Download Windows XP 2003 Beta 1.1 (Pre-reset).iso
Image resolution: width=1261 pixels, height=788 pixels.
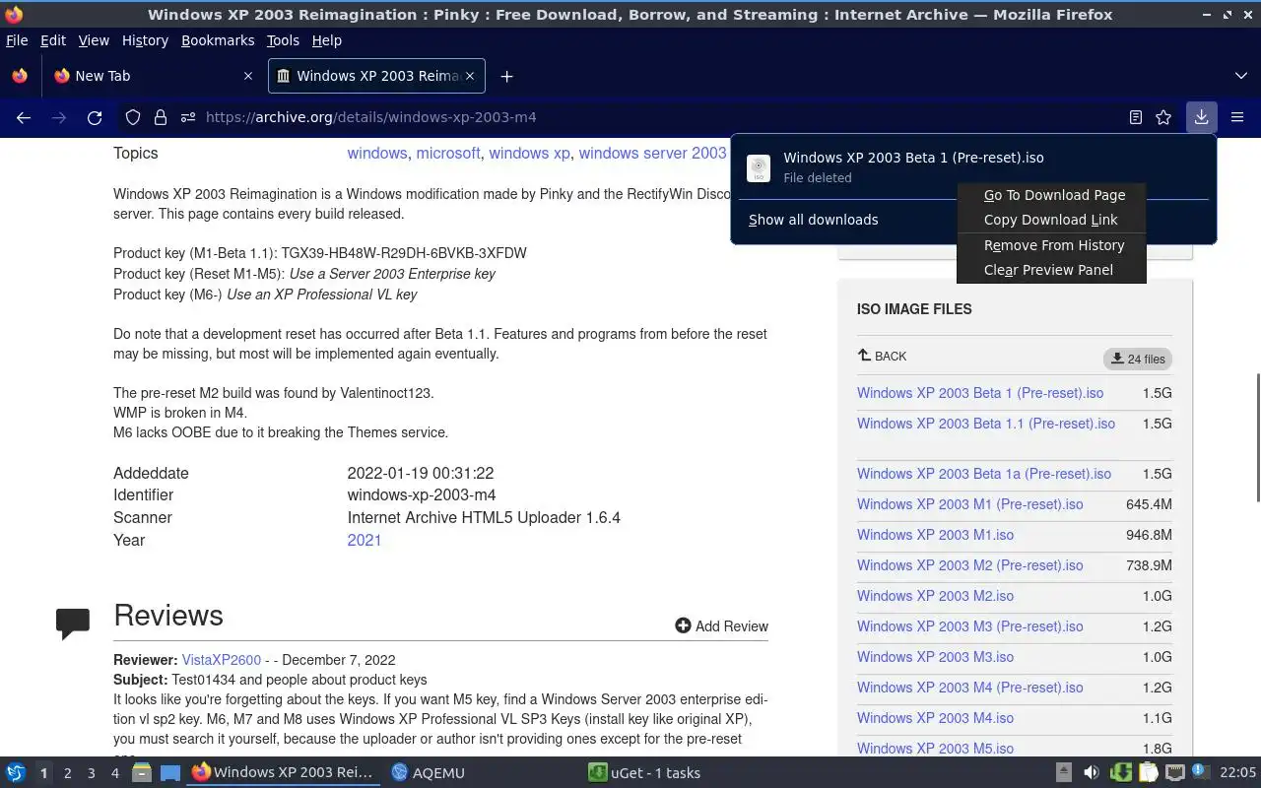tap(986, 424)
